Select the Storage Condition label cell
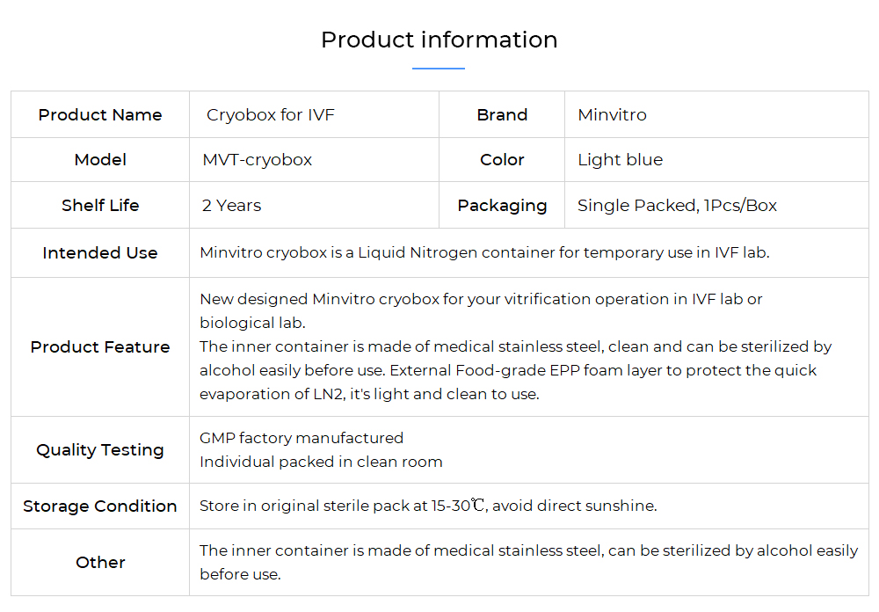Viewport: 879px width, 612px height. (100, 506)
